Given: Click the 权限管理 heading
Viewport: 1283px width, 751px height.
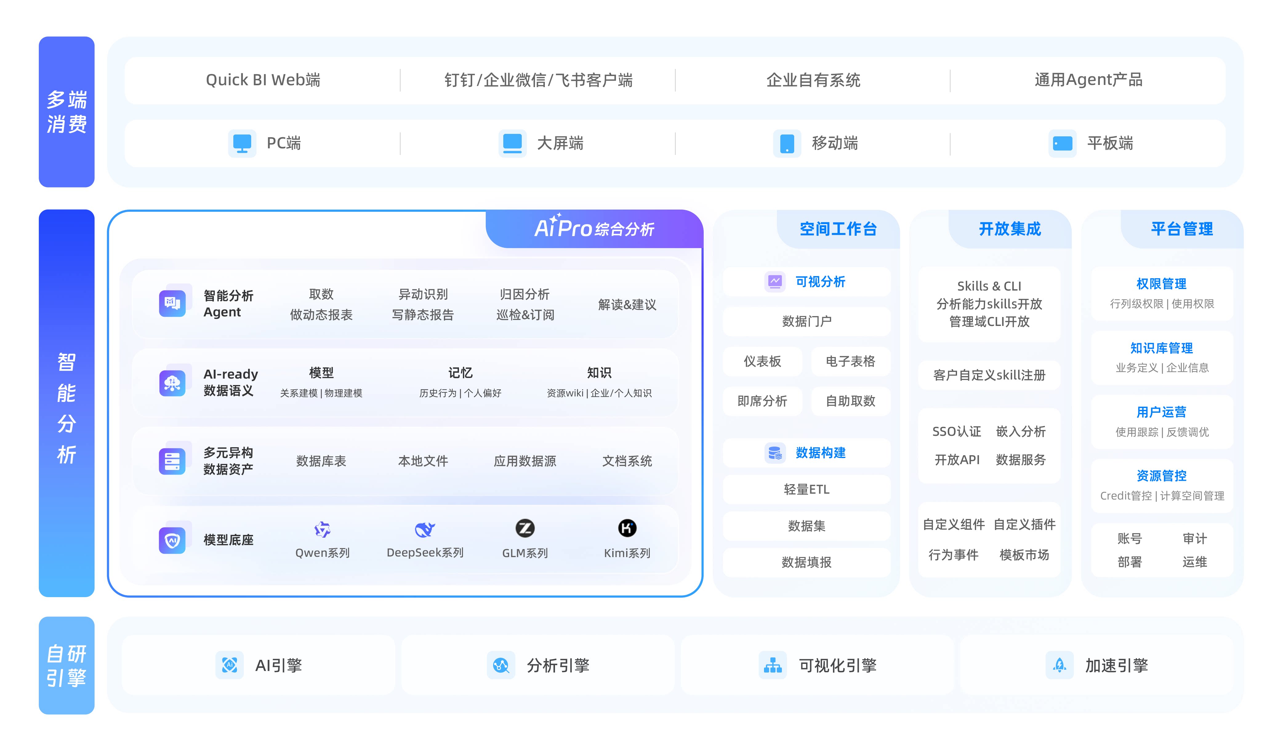Looking at the screenshot, I should 1161,283.
